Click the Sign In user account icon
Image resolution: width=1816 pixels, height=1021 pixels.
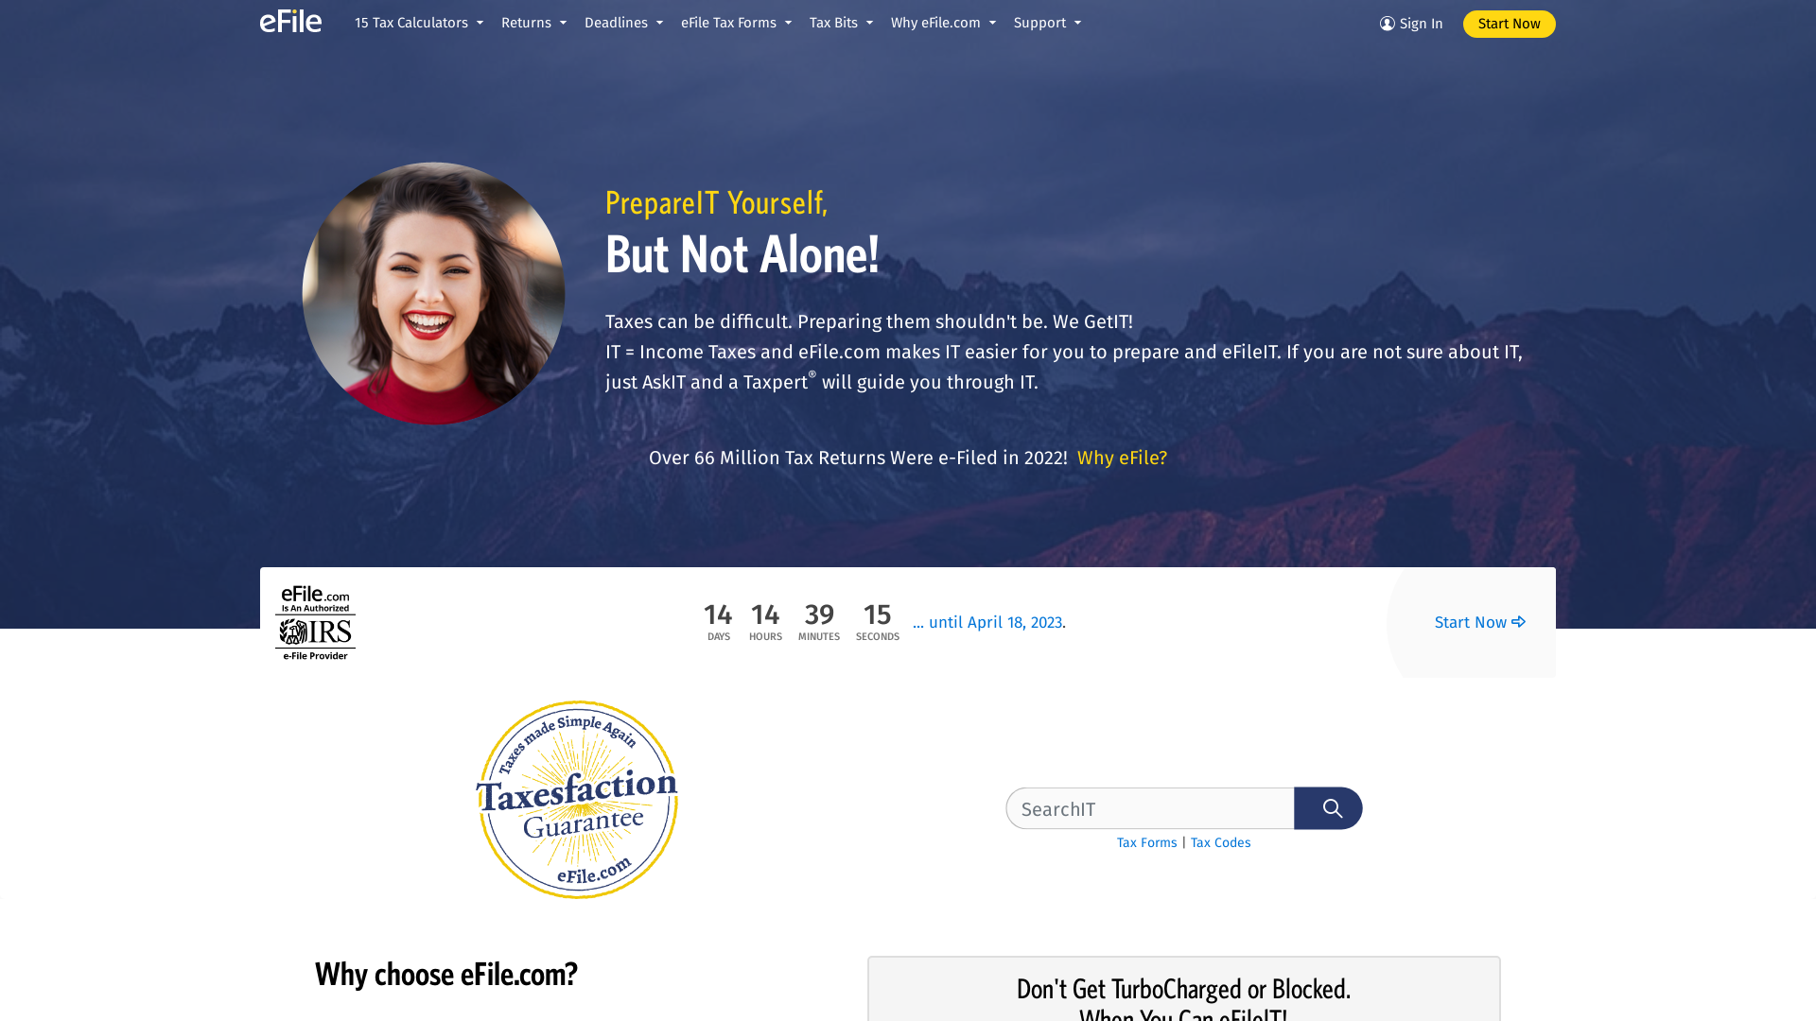tap(1387, 23)
